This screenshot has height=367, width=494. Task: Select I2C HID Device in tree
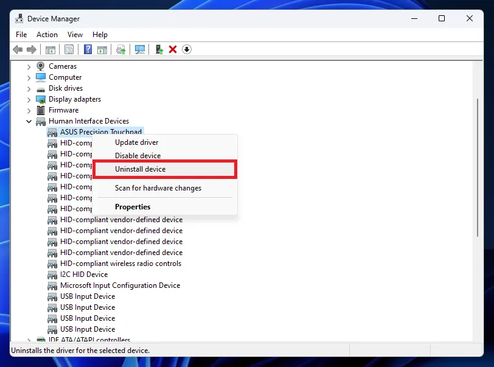tap(84, 274)
